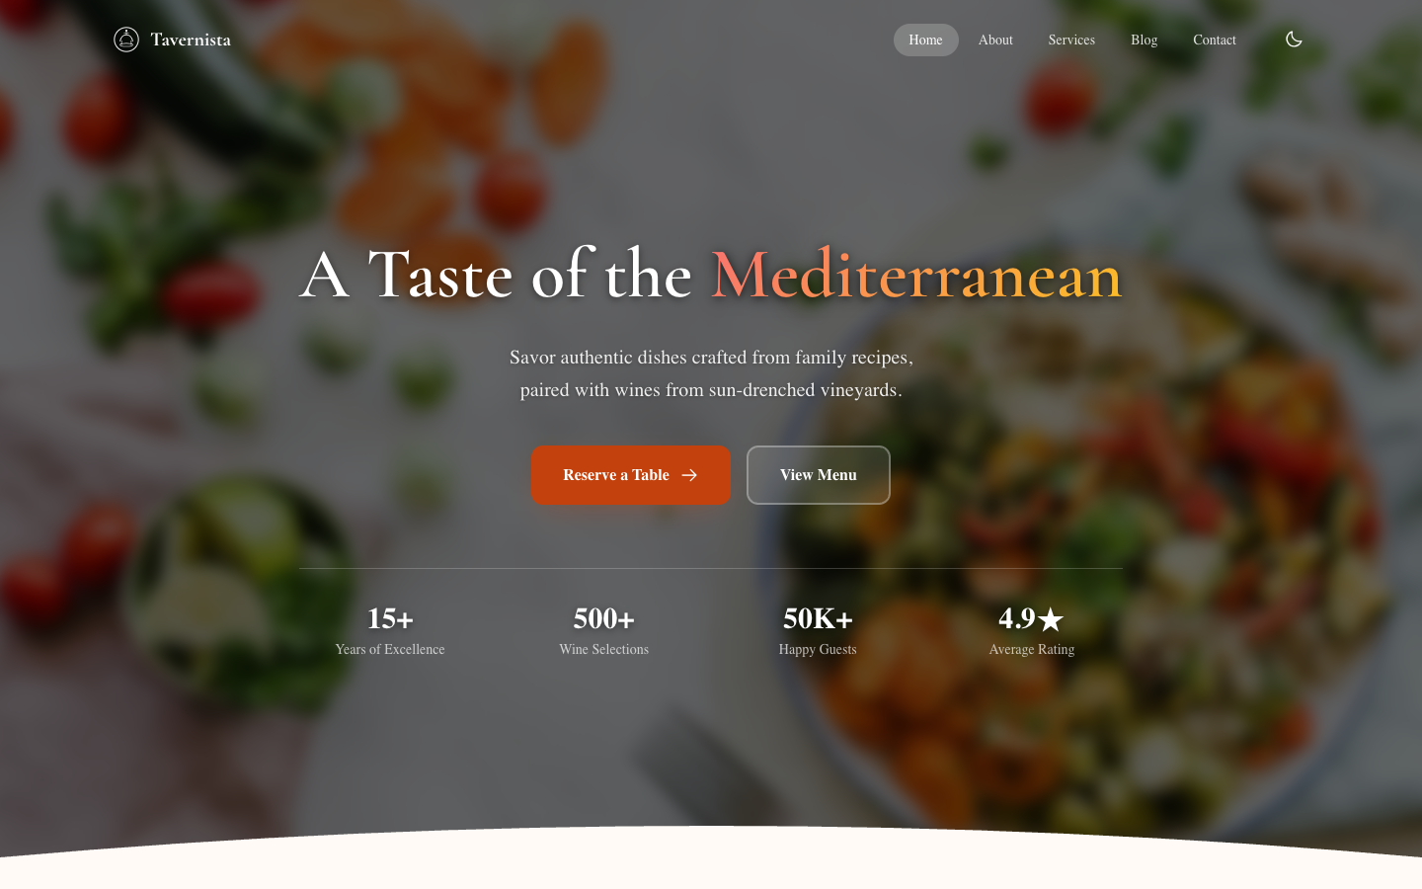Click the Happy Guests label text

point(818,649)
